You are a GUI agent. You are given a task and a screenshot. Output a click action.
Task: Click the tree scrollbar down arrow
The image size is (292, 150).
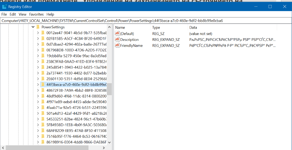click(109, 142)
